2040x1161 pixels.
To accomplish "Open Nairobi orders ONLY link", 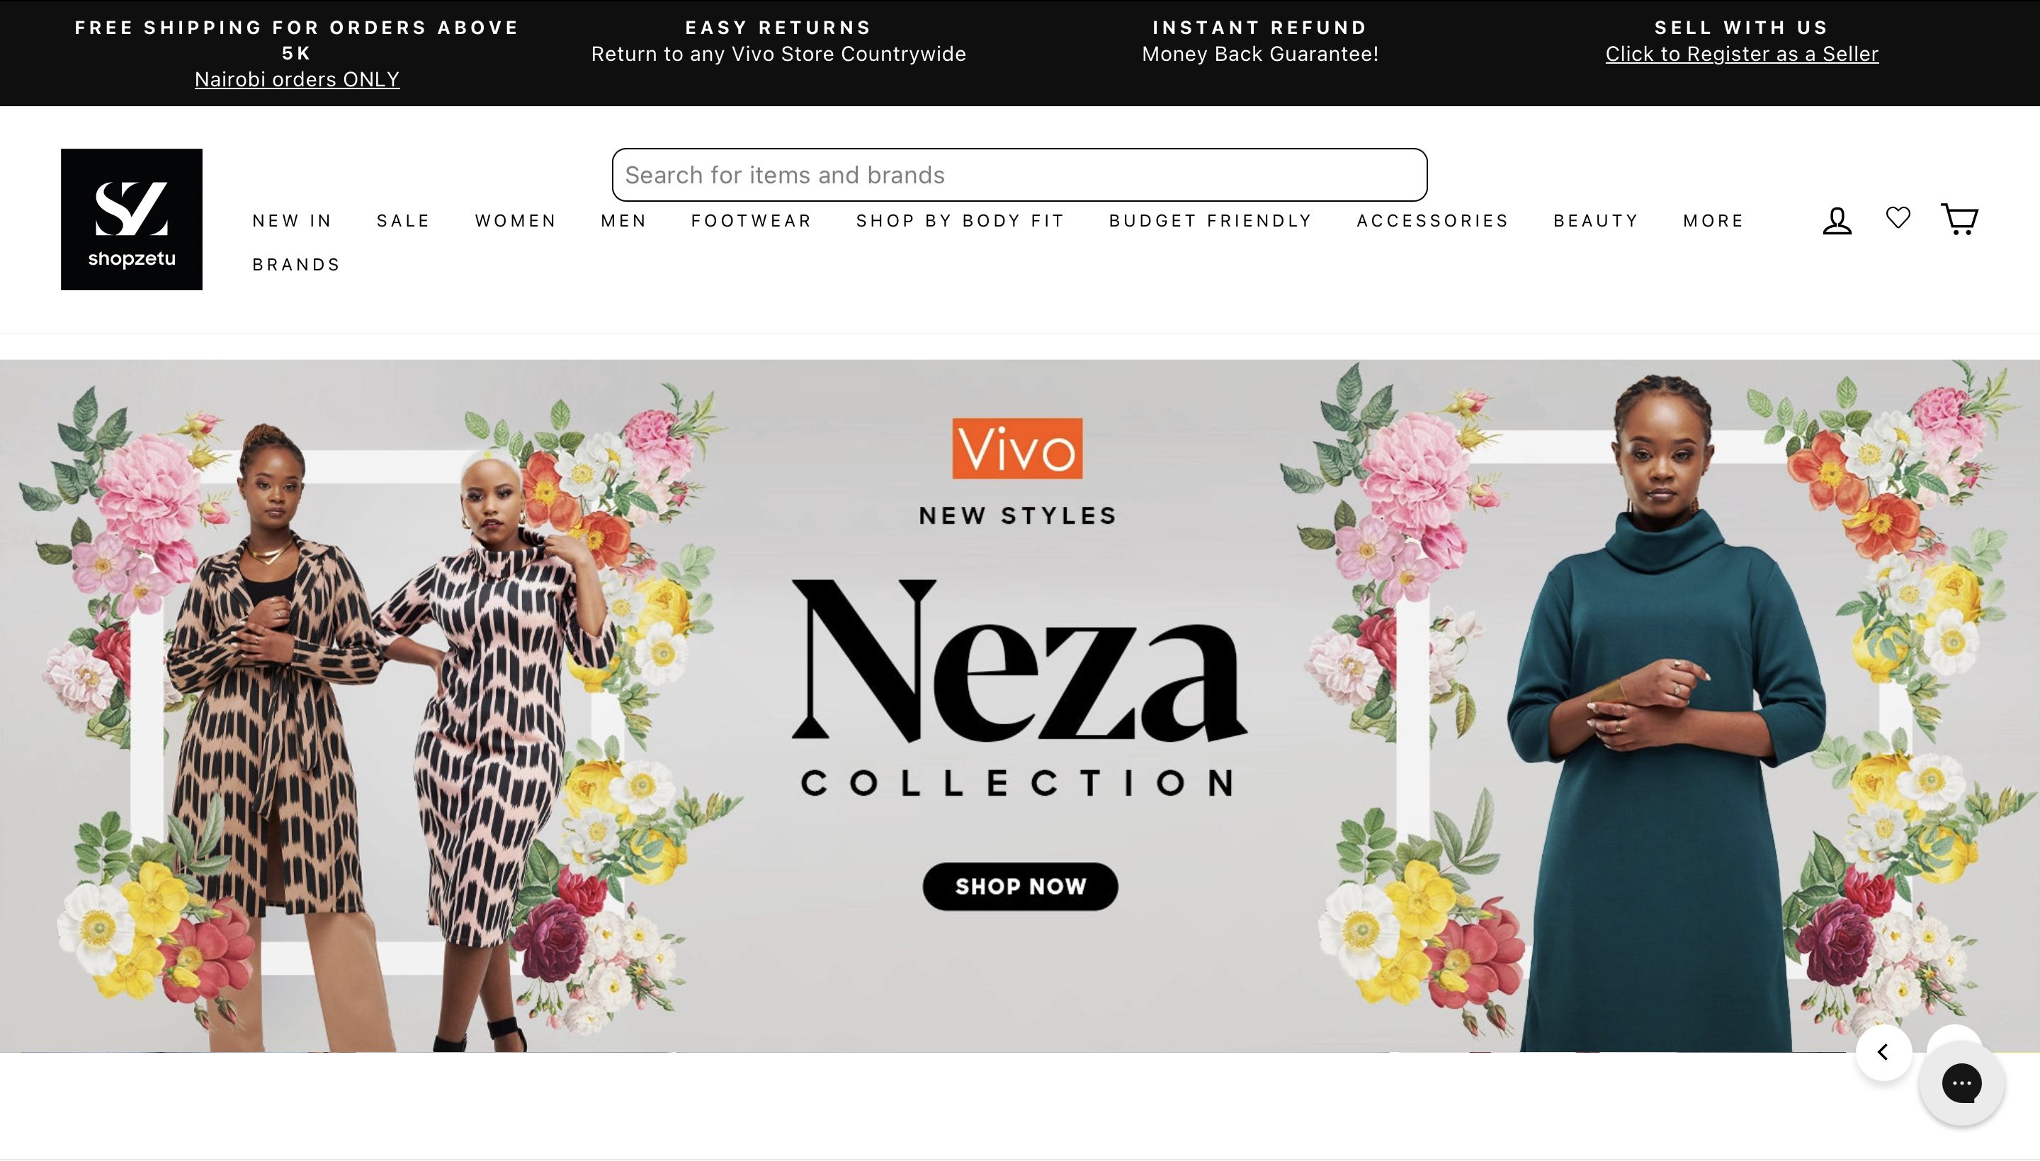I will click(x=297, y=80).
